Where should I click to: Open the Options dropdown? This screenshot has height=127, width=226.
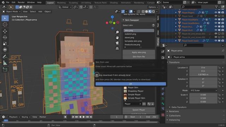[x=153, y=7]
